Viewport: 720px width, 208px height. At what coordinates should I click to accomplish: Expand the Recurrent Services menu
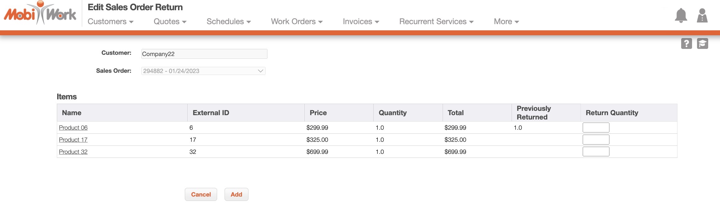(x=436, y=21)
